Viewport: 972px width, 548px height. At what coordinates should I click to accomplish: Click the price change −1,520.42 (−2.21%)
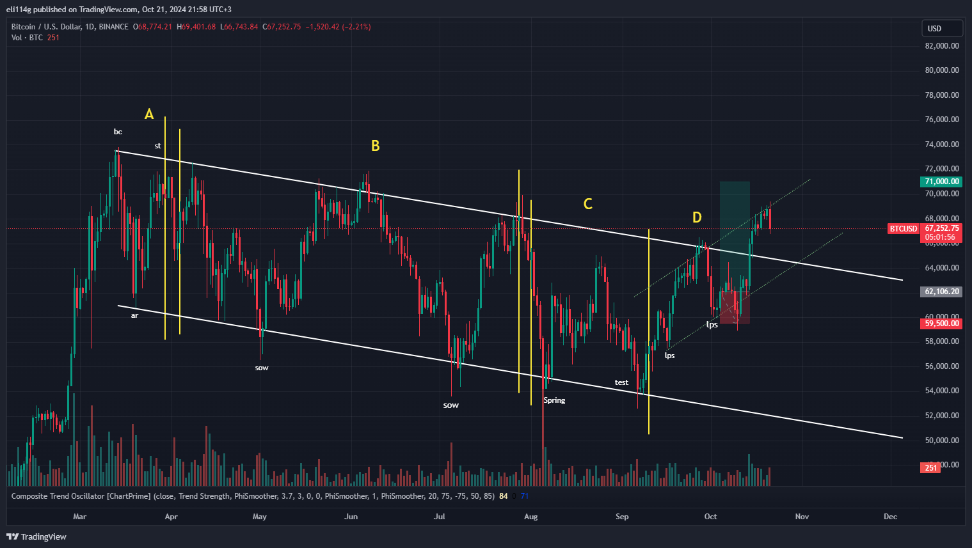(x=338, y=27)
